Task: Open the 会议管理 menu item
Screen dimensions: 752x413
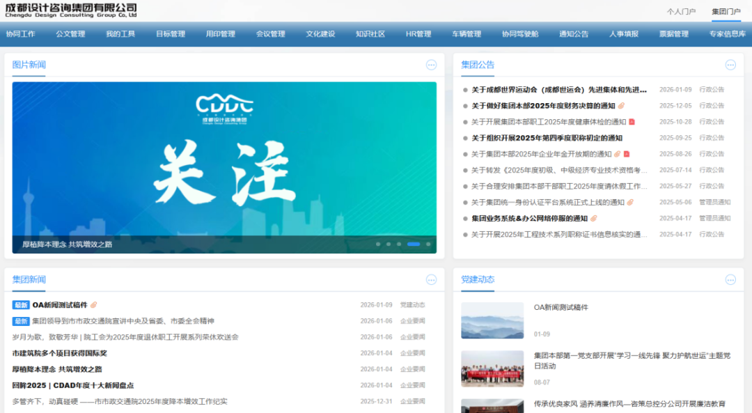Action: coord(270,34)
